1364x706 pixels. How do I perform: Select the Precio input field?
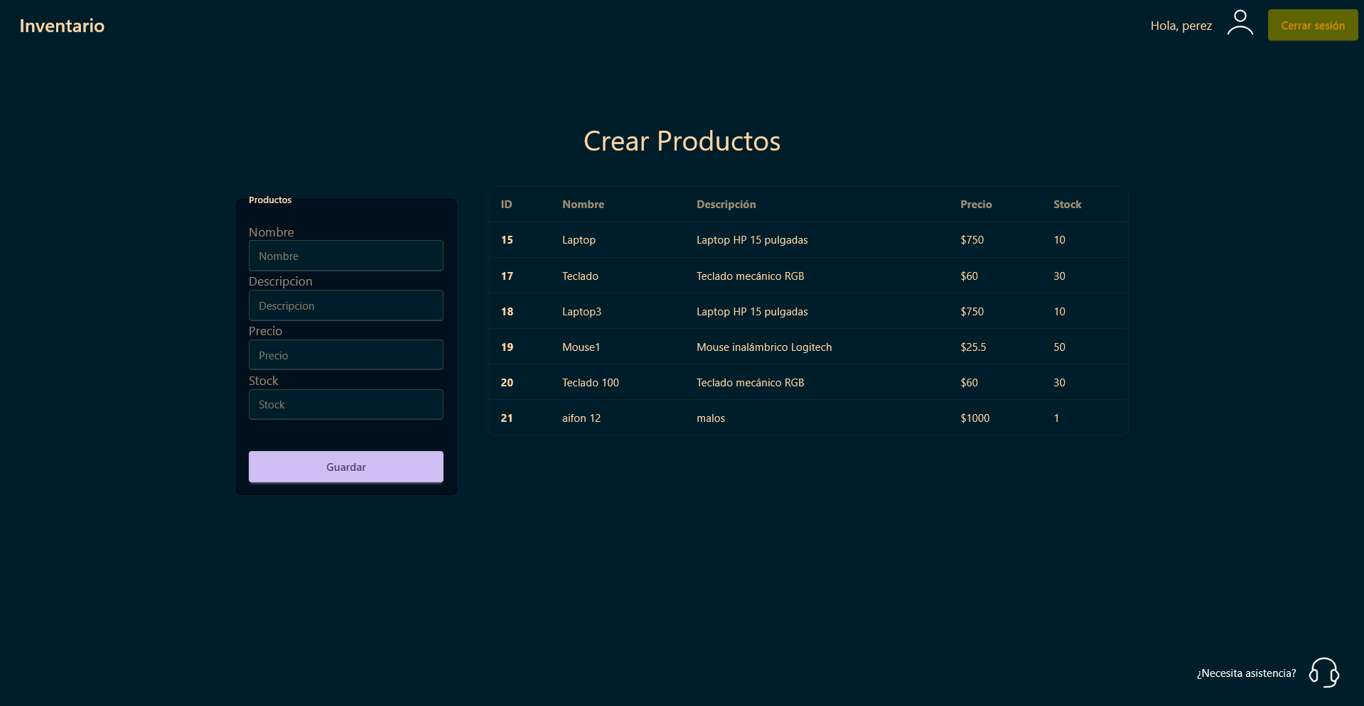pyautogui.click(x=345, y=355)
